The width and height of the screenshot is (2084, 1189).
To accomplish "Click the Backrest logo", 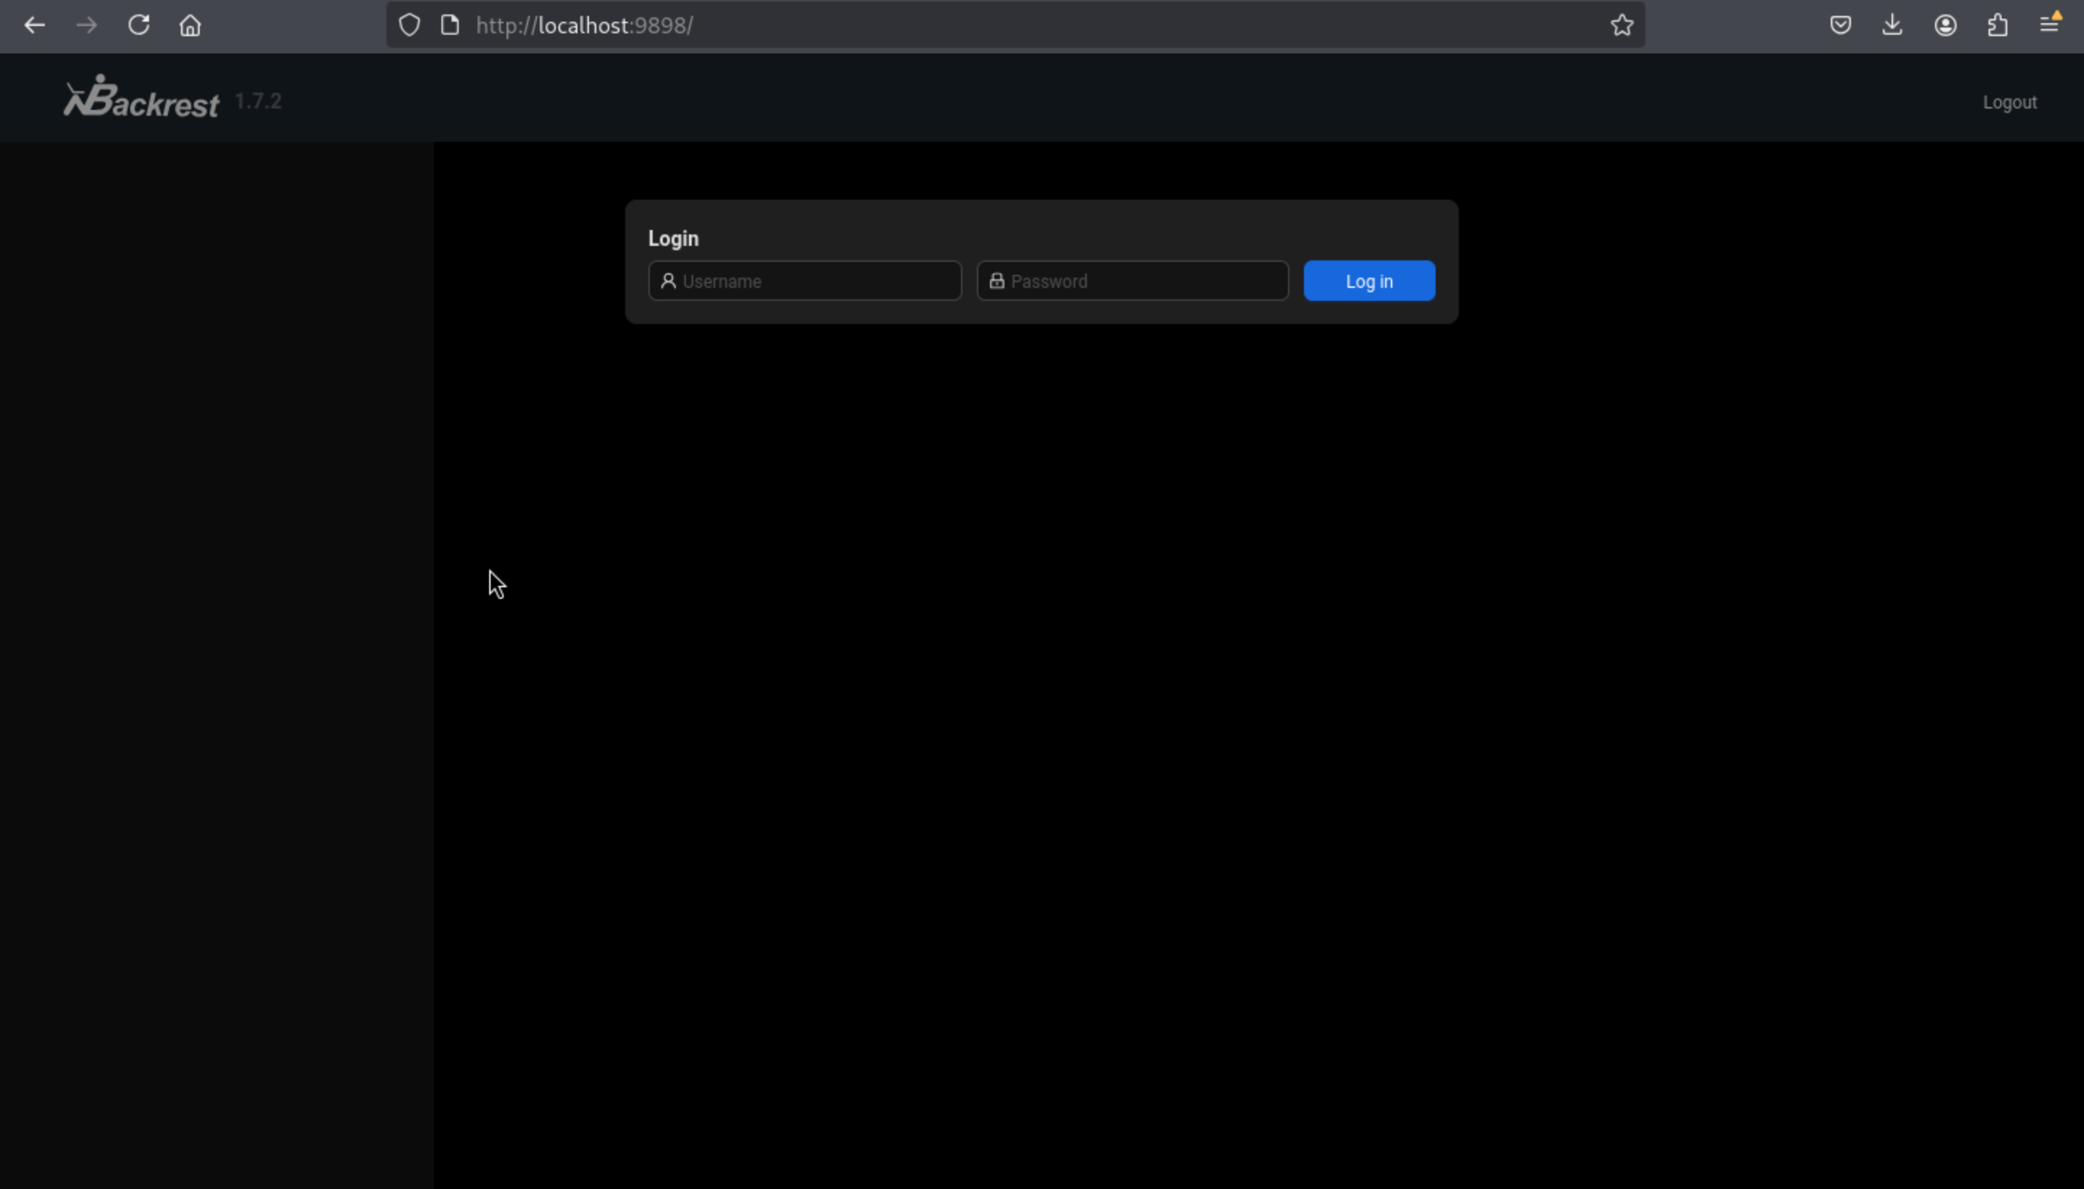I will pyautogui.click(x=141, y=98).
